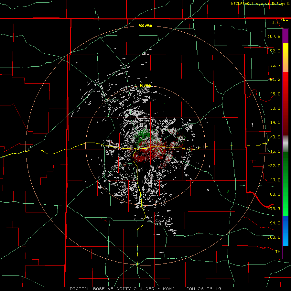This screenshot has width=291, height=291.
Task: Click the -32.0 velocity scale value
Action: coord(274,166)
